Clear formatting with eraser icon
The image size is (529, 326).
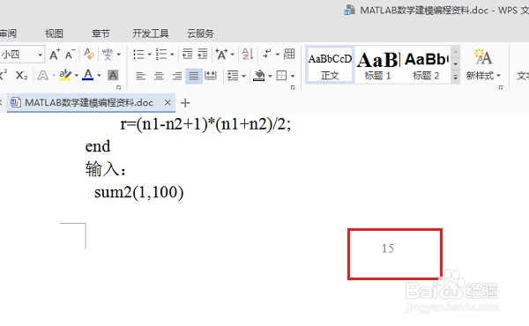click(x=89, y=54)
